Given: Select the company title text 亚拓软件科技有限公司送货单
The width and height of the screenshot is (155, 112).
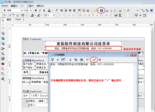Looking at the screenshot, I should point(83,44).
